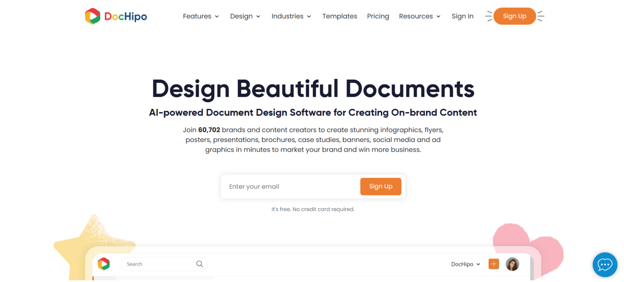Click the DocHipo logo in header
Viewport: 624px width, 282px height.
click(116, 16)
